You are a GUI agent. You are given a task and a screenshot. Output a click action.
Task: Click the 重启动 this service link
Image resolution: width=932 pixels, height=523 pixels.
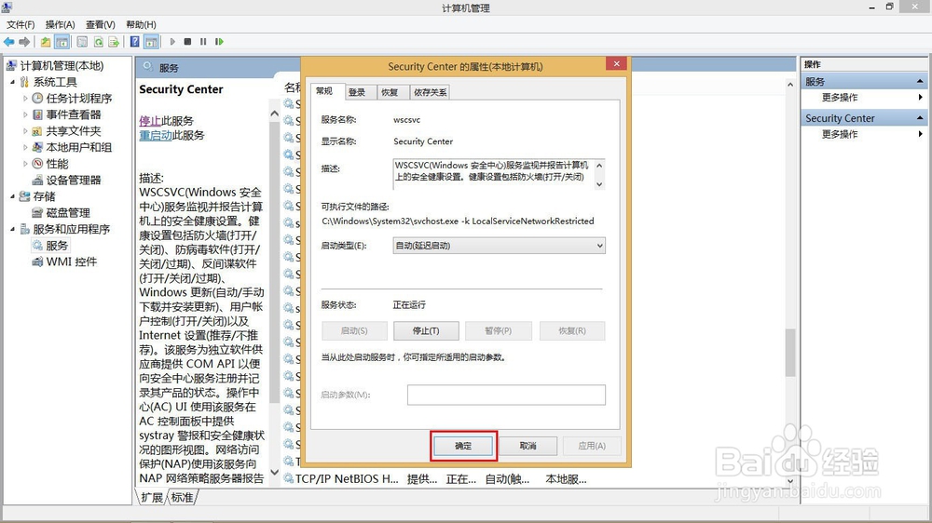(156, 135)
